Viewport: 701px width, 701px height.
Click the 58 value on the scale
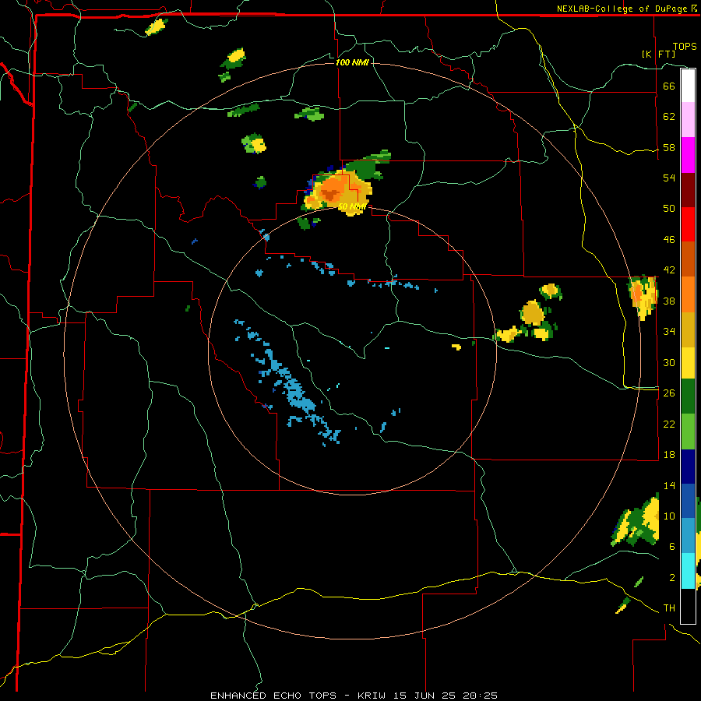click(669, 147)
